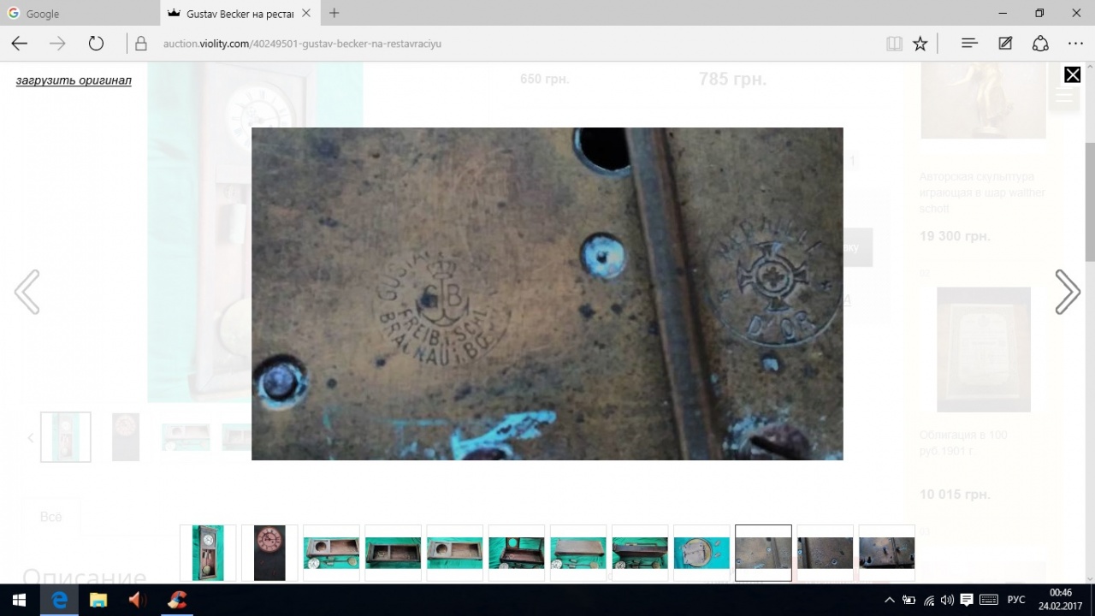Click the 'загрузить оригинал' link

pos(74,80)
